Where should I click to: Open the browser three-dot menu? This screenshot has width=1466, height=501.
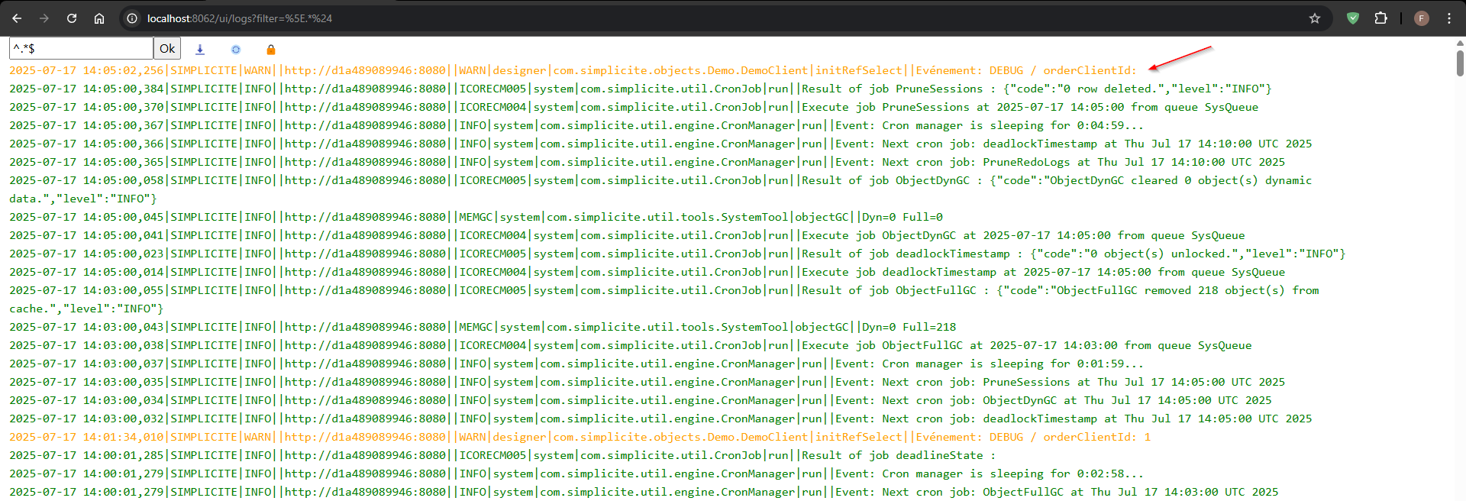1448,18
